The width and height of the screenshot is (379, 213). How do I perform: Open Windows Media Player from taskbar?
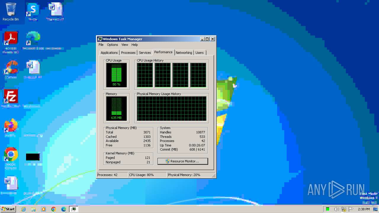tap(44, 209)
